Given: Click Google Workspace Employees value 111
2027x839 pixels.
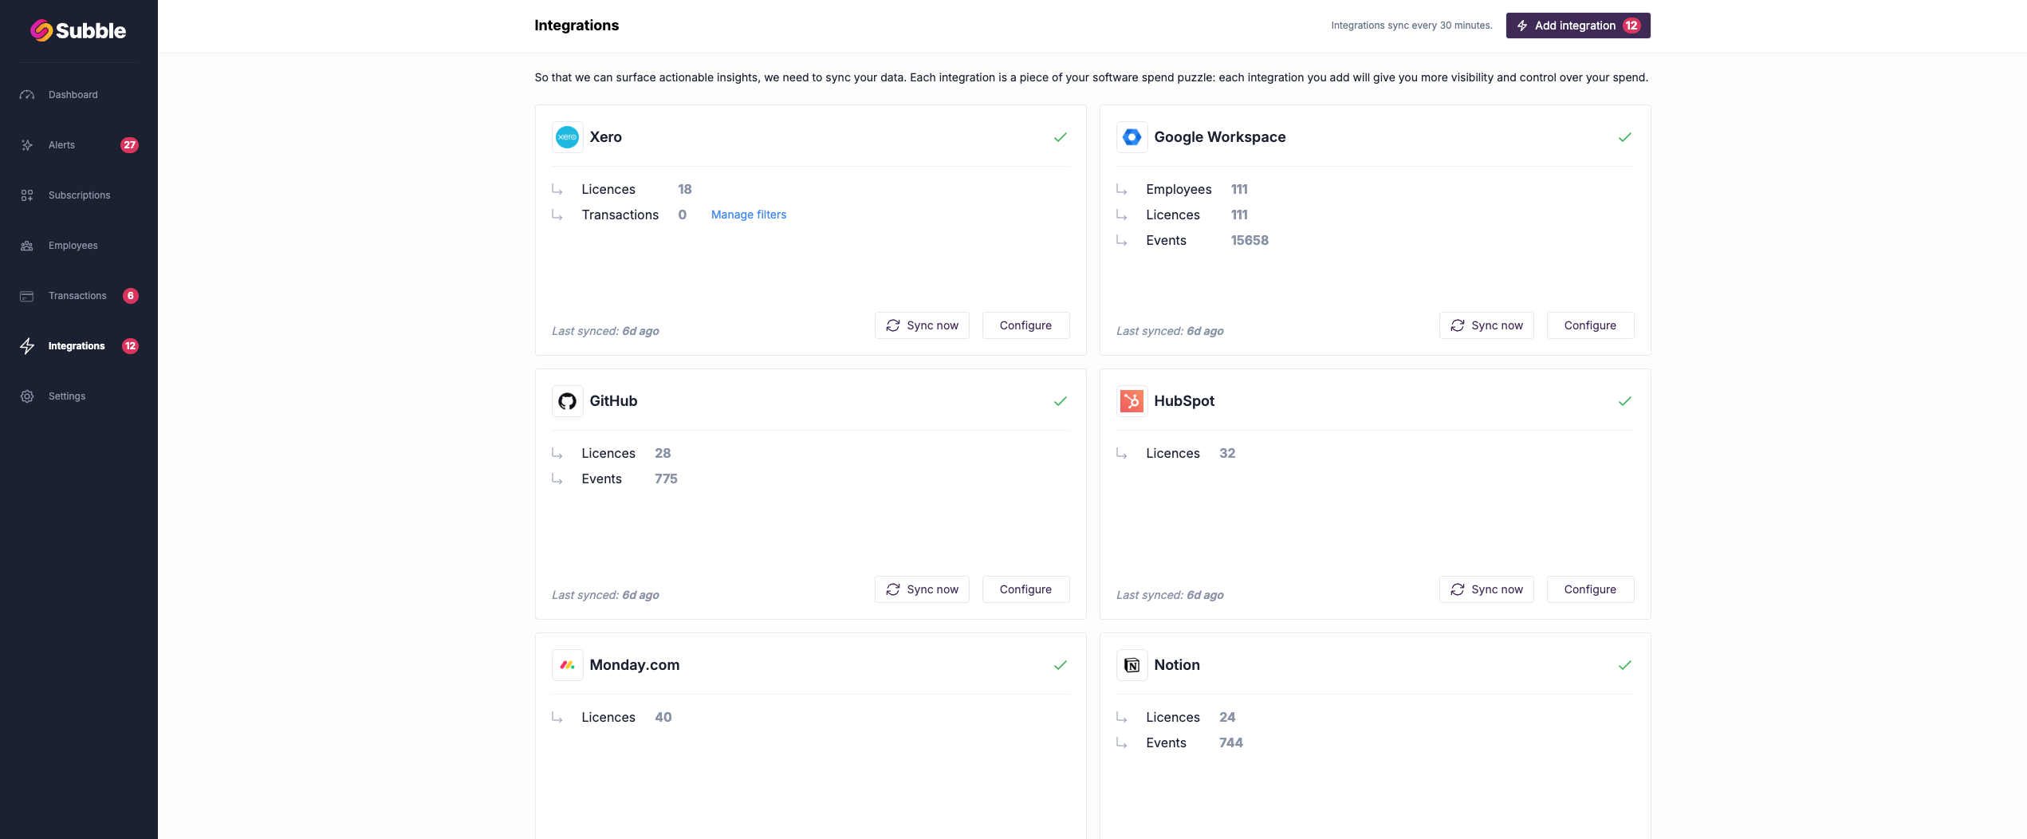Looking at the screenshot, I should point(1239,189).
